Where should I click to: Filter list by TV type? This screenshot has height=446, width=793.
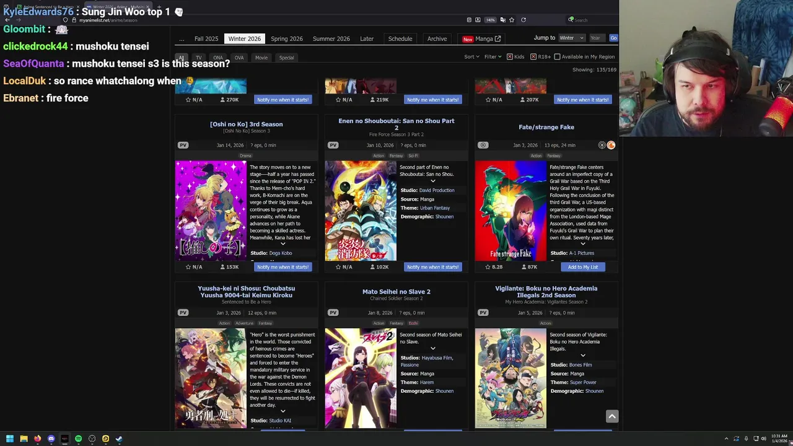[199, 58]
